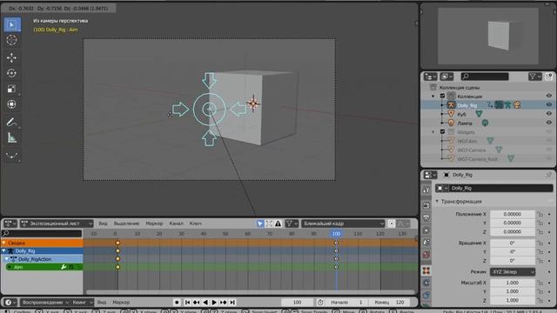
Task: Play the animation in reverse
Action: coord(205,303)
